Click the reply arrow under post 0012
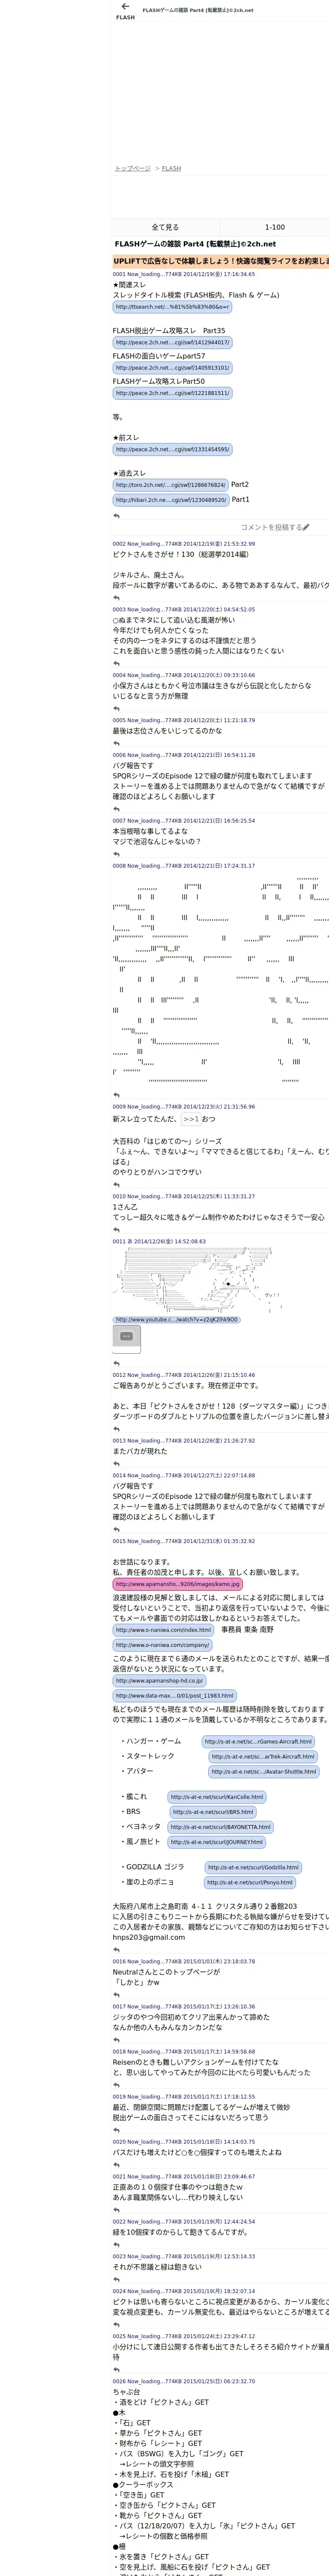 [x=117, y=1429]
